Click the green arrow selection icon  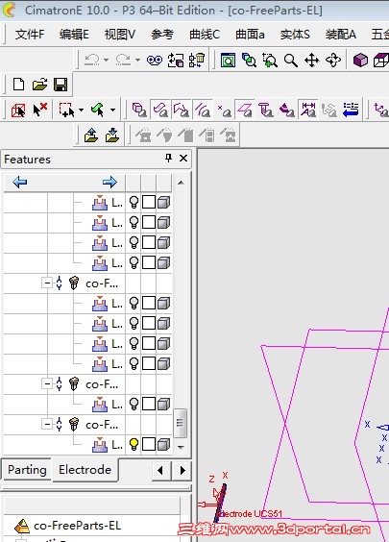pos(98,110)
